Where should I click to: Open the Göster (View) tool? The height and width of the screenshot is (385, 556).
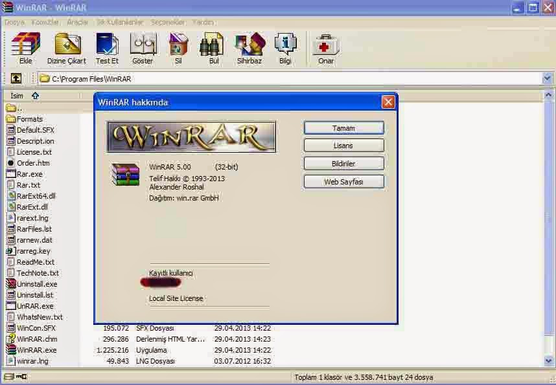click(143, 49)
